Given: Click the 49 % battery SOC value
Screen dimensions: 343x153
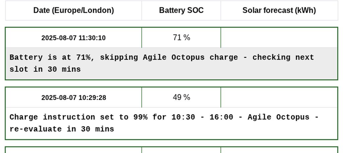Looking at the screenshot, I should click(181, 97).
